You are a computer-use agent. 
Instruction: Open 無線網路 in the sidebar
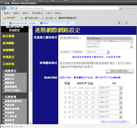click(9, 50)
